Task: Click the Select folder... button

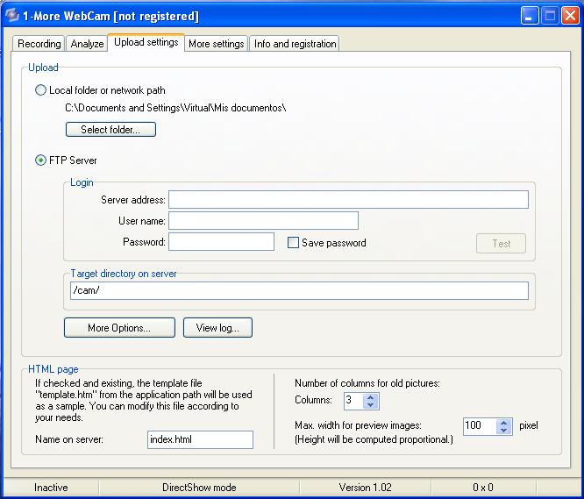Action: tap(110, 129)
